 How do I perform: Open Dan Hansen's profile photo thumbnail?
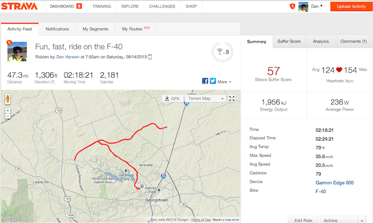tap(17, 52)
